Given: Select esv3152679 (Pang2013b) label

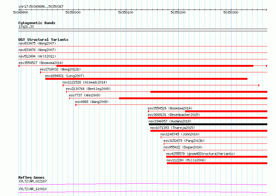Looking at the screenshot, I should click(x=184, y=141).
